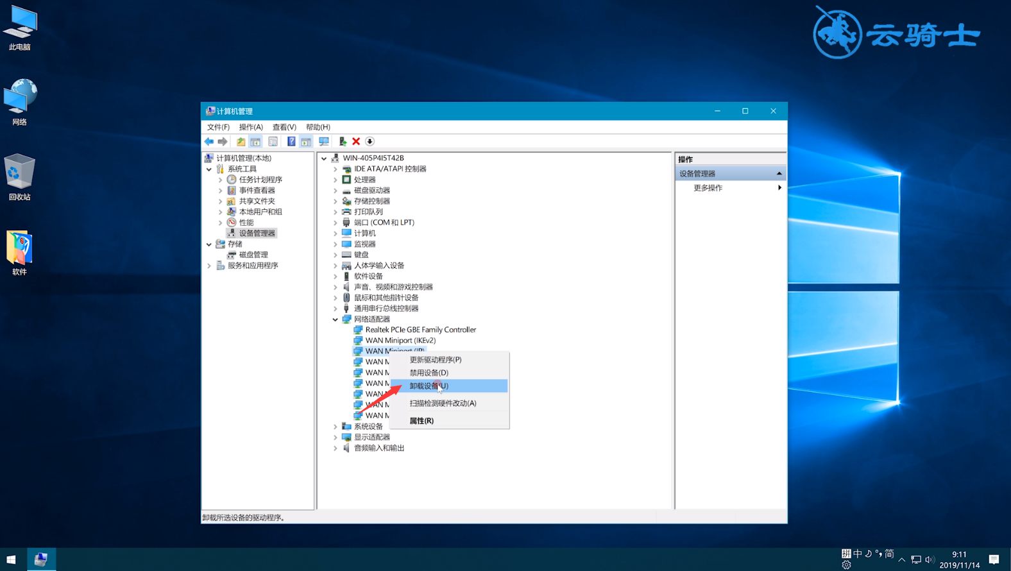Select Realtek PCIe GBE Family Controller
Image resolution: width=1011 pixels, height=571 pixels.
[421, 330]
